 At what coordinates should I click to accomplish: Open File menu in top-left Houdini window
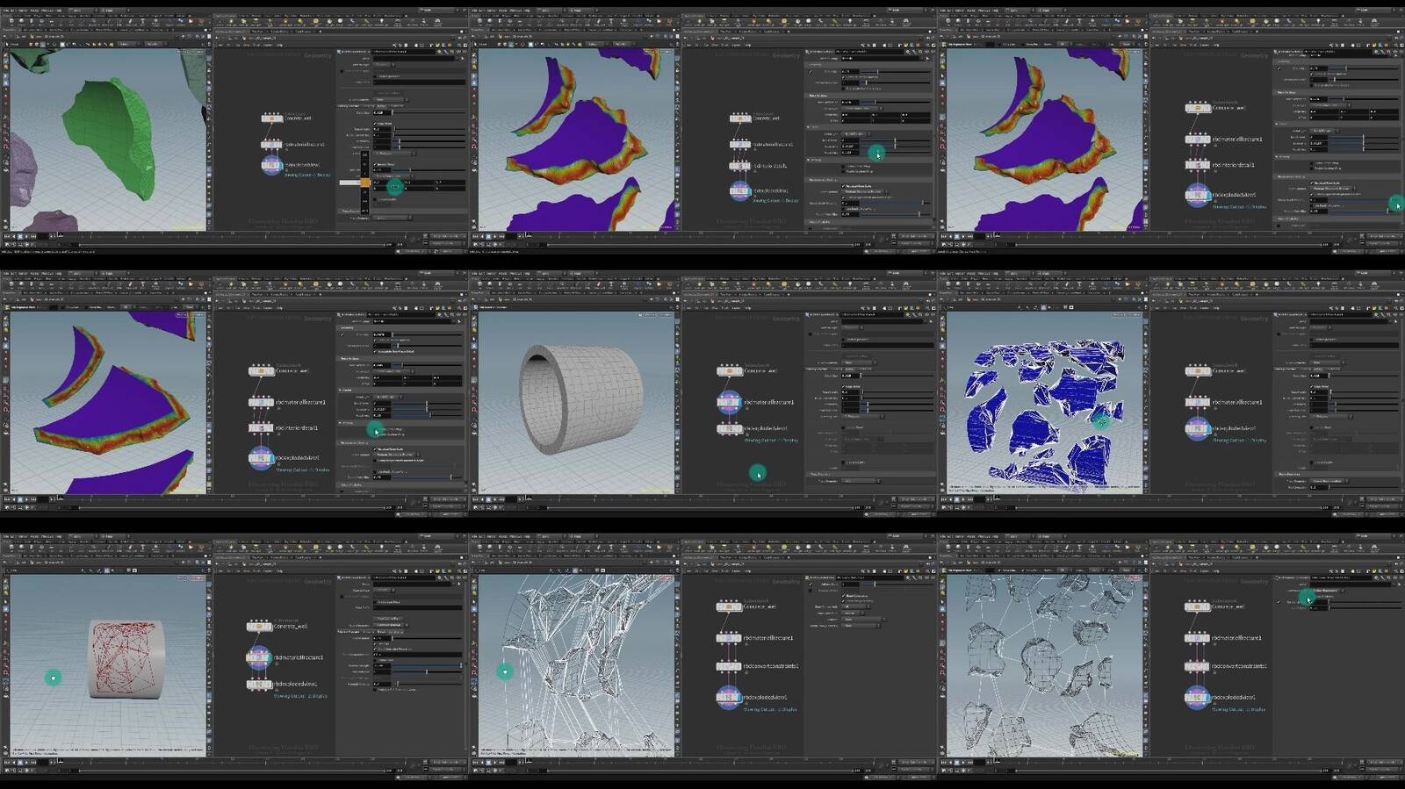pos(6,11)
